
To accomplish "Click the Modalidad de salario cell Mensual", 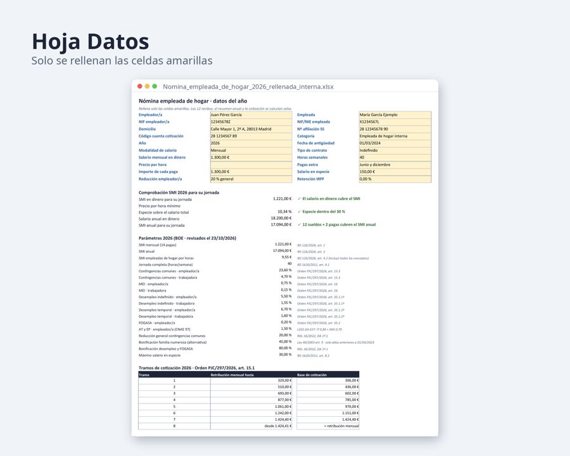I will pos(251,150).
